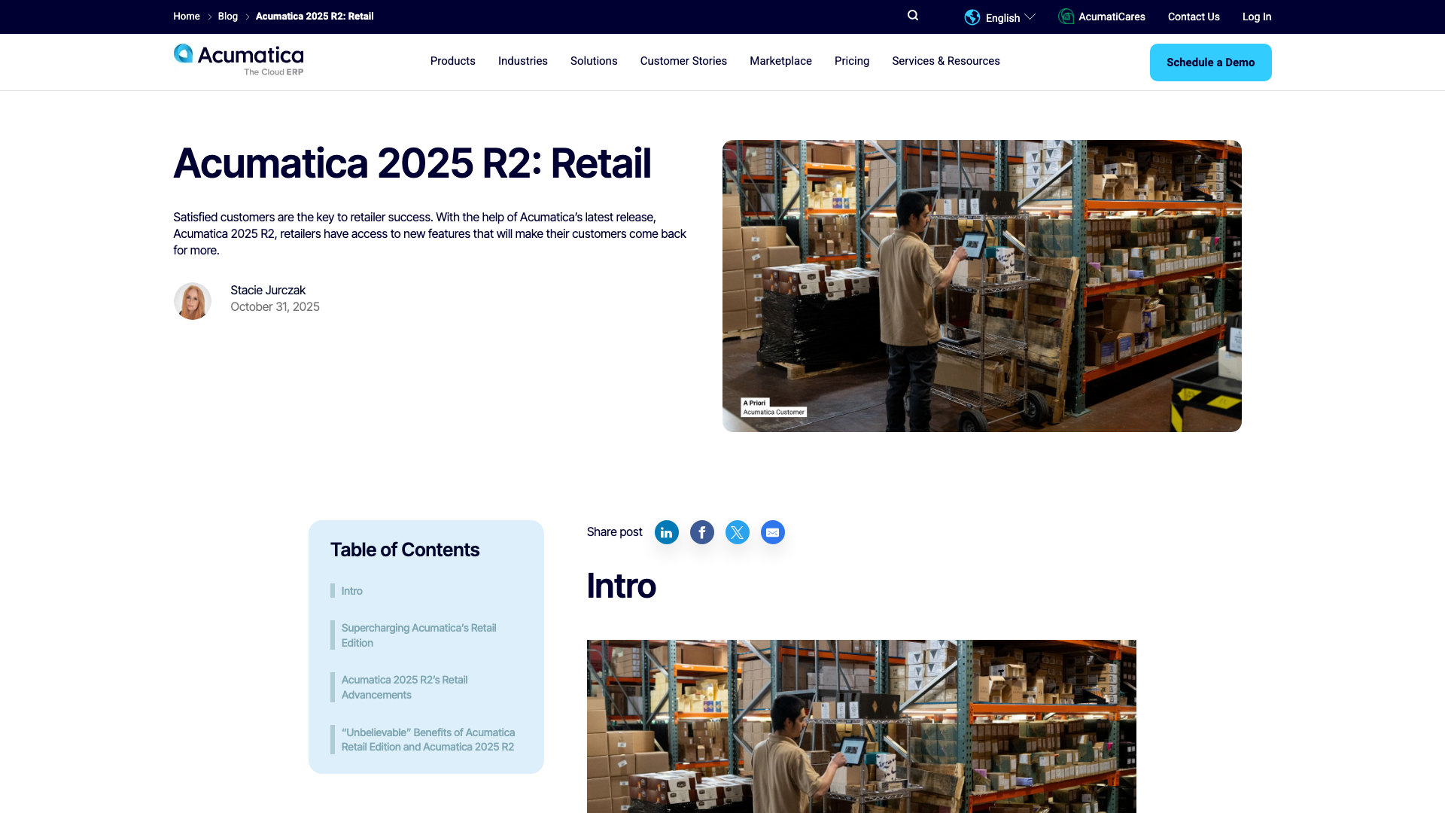Click the date October 31, 2025
The image size is (1445, 813).
[x=275, y=306]
